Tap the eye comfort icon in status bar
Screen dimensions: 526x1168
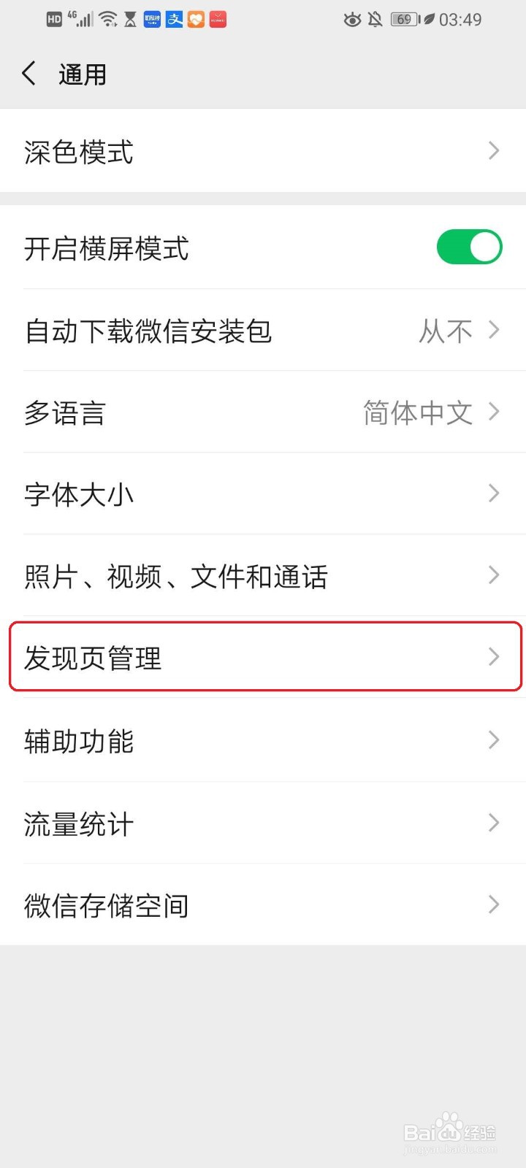point(352,20)
